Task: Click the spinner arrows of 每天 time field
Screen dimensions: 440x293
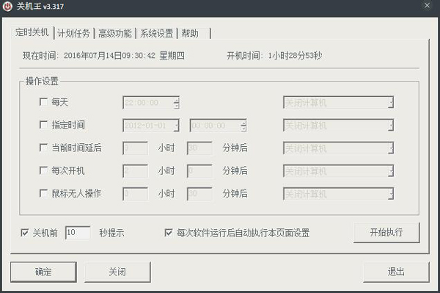Action: pos(177,103)
